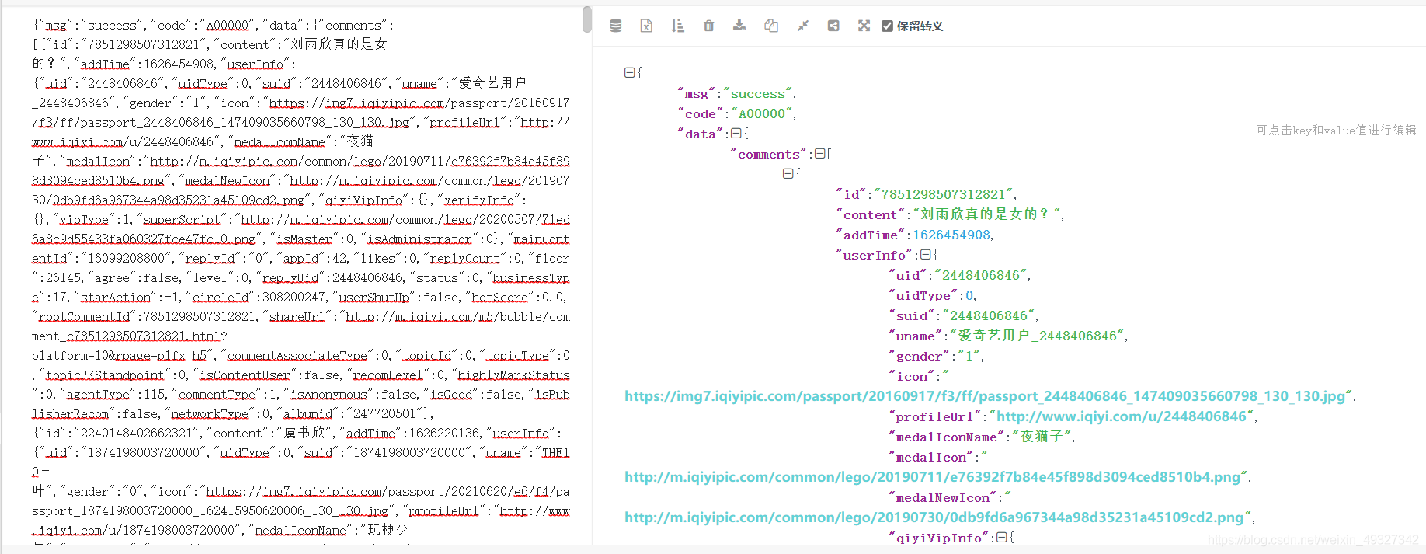
Task: Collapse the root JSON object
Action: click(x=629, y=72)
